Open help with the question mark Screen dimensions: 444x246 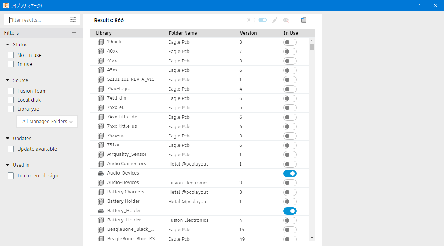[x=419, y=5]
